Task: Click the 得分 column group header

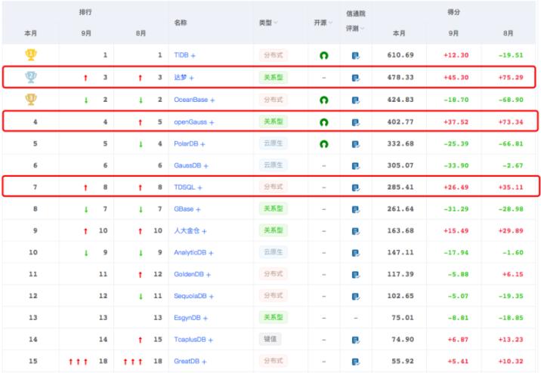Action: [x=453, y=12]
